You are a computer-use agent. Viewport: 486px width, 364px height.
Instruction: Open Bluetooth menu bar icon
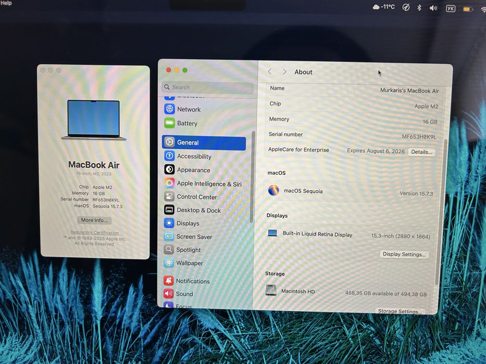coord(419,7)
